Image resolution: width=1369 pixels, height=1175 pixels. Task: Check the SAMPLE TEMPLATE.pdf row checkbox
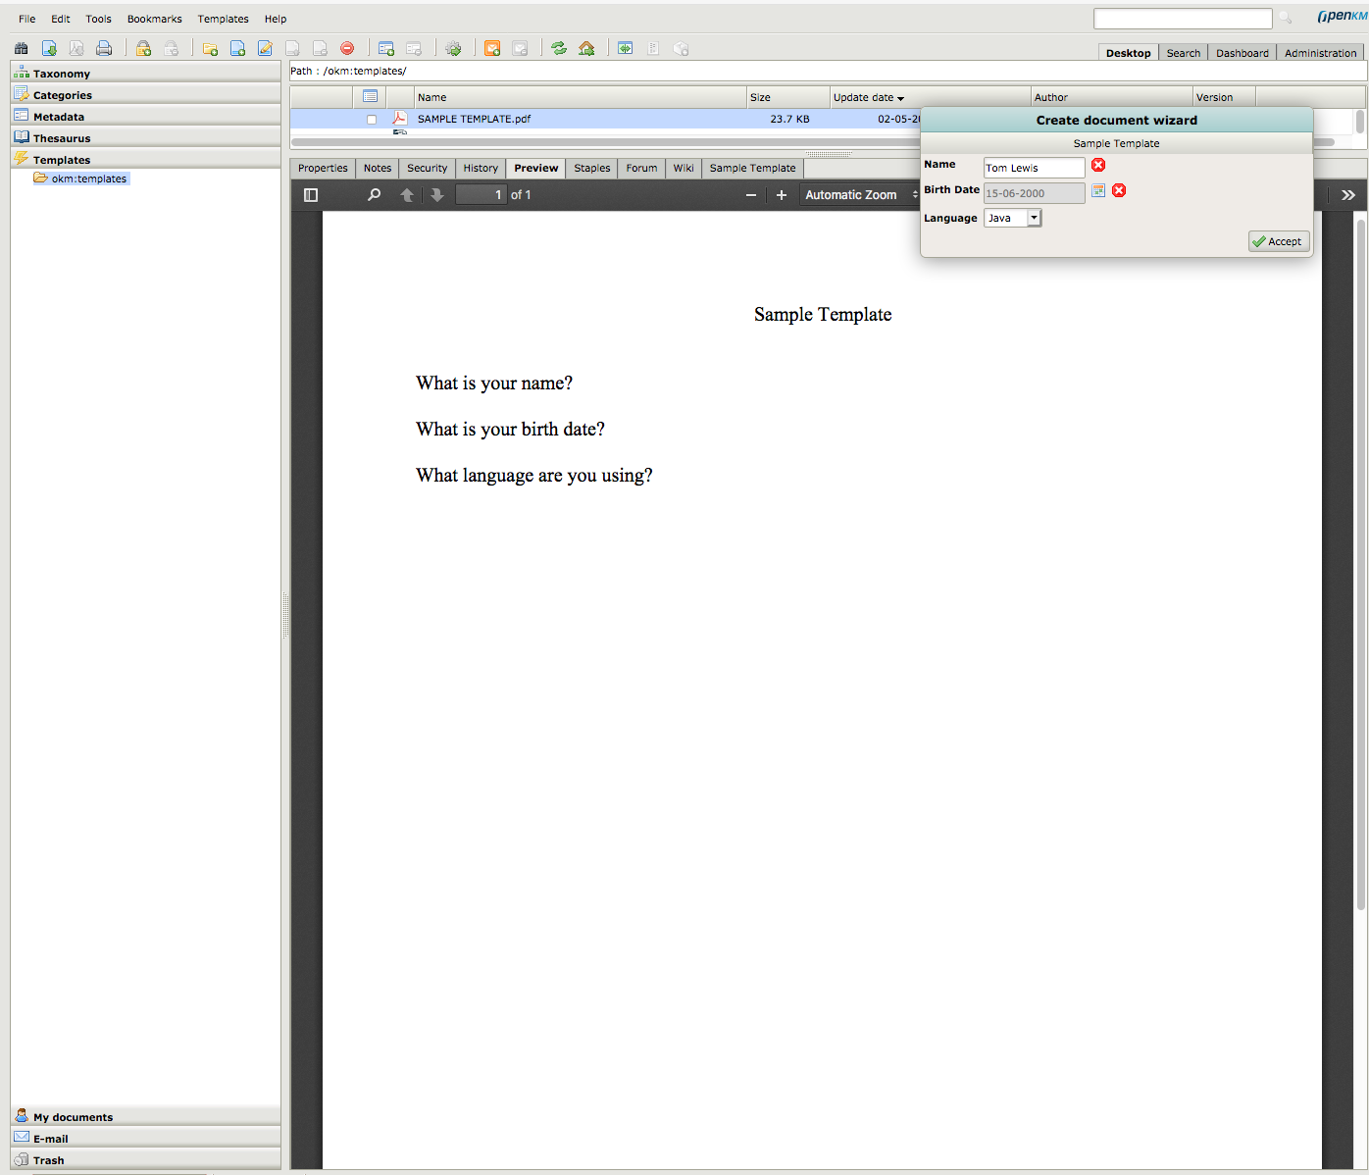(x=372, y=120)
